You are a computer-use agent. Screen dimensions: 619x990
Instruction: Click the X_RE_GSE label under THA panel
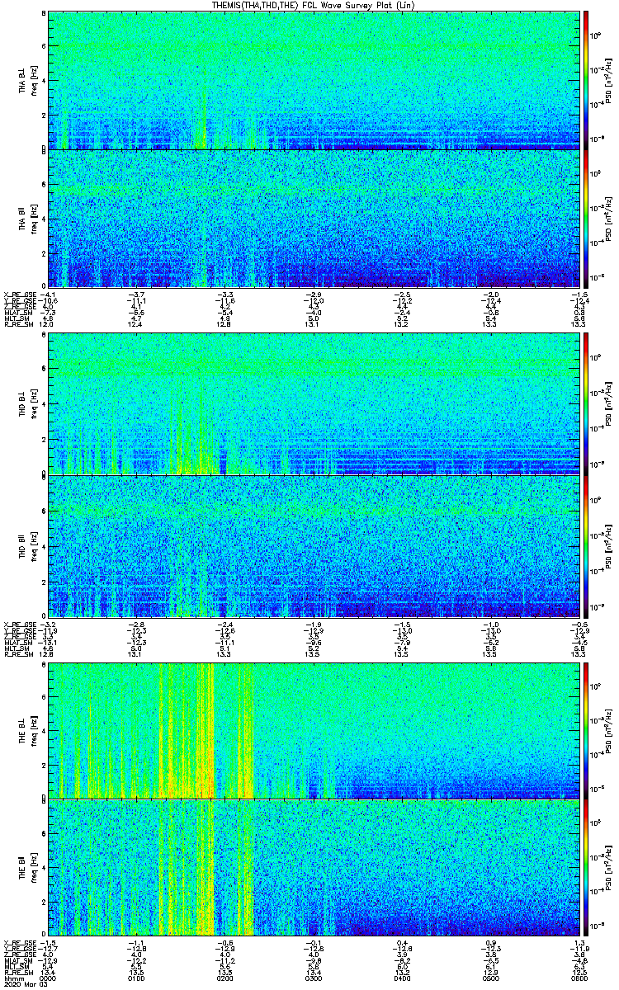pyautogui.click(x=18, y=295)
